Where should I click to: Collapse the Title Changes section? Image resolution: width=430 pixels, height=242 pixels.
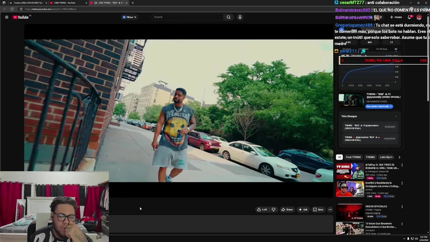(396, 116)
